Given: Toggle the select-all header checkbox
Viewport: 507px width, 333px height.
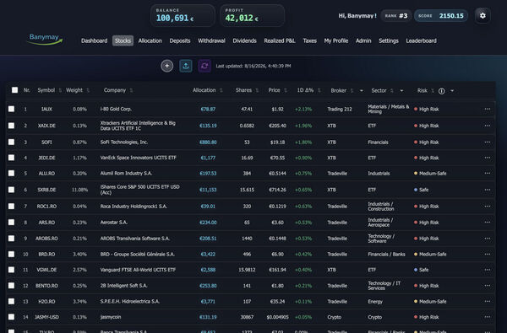Looking at the screenshot, I should coord(14,90).
